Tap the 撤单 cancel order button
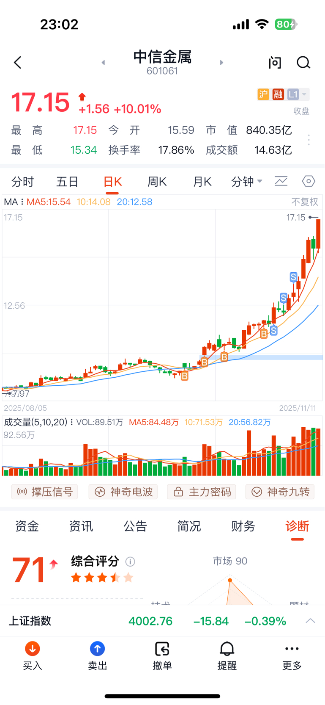Image resolution: width=325 pixels, height=705 pixels. (162, 656)
